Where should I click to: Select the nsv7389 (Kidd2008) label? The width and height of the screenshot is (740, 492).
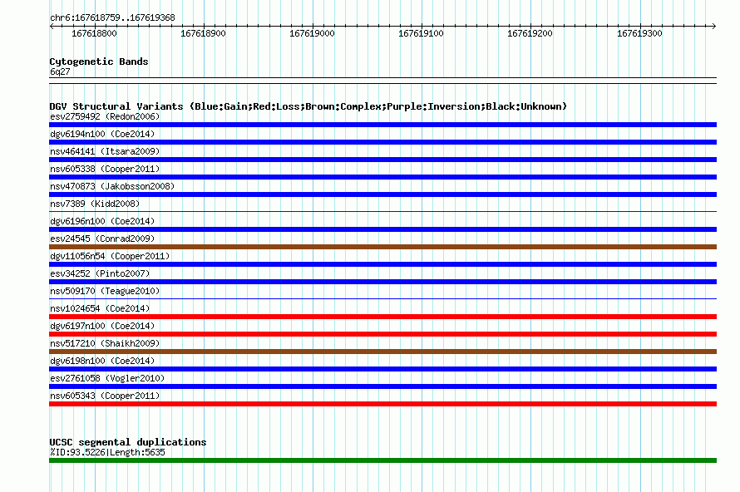[95, 204]
